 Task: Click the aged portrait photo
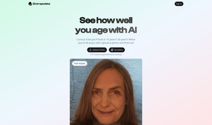[106, 92]
